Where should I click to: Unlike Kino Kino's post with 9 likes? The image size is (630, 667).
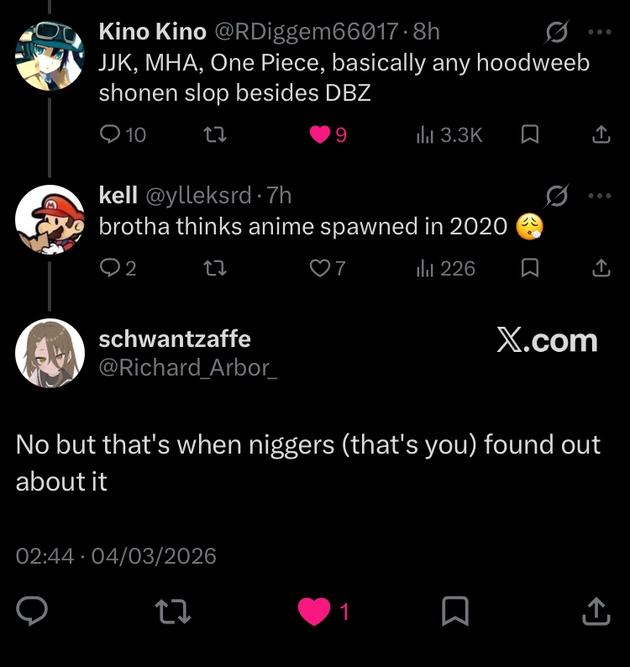pos(320,134)
